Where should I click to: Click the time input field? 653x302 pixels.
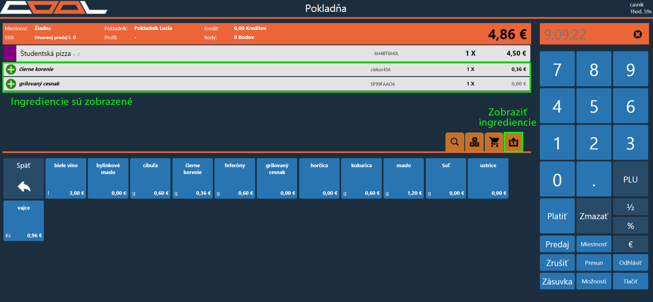pos(583,35)
